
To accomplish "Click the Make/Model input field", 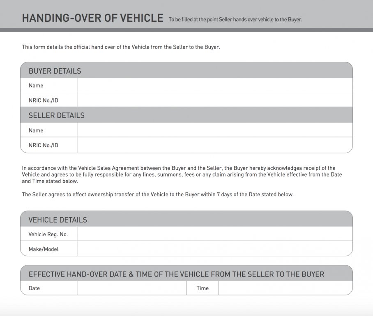I will click(214, 249).
